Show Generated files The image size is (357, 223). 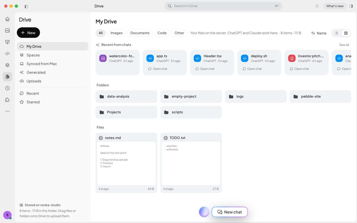[52, 72]
